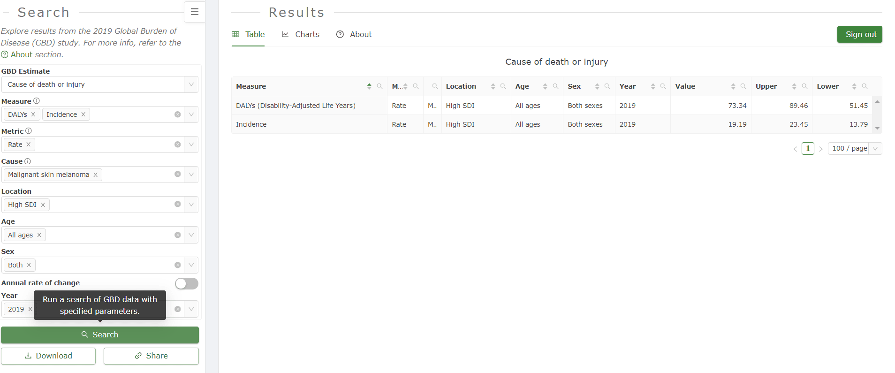Go to page 1 in pagination
Image resolution: width=895 pixels, height=373 pixels.
click(x=808, y=149)
